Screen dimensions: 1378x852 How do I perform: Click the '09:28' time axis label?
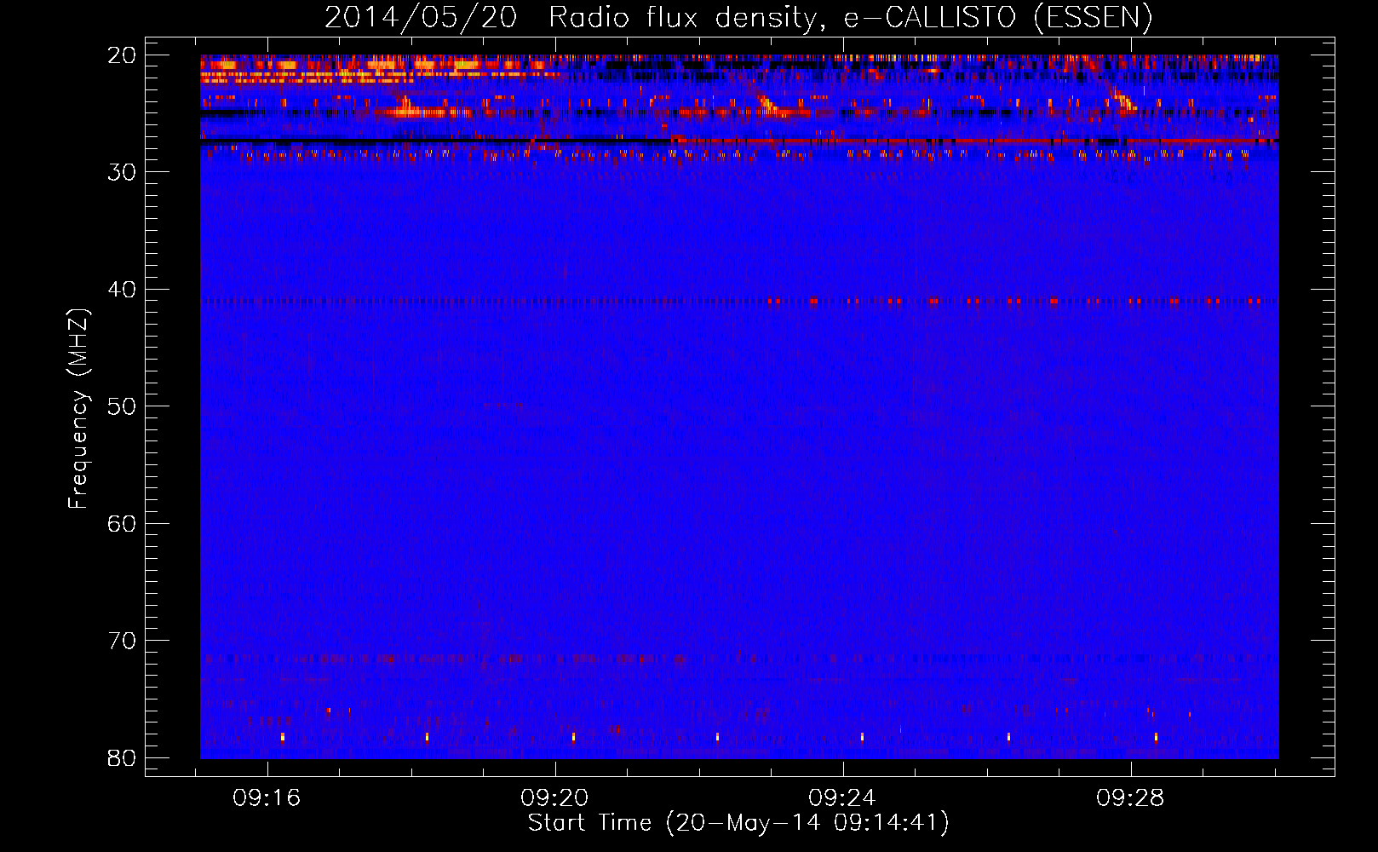tap(1131, 798)
